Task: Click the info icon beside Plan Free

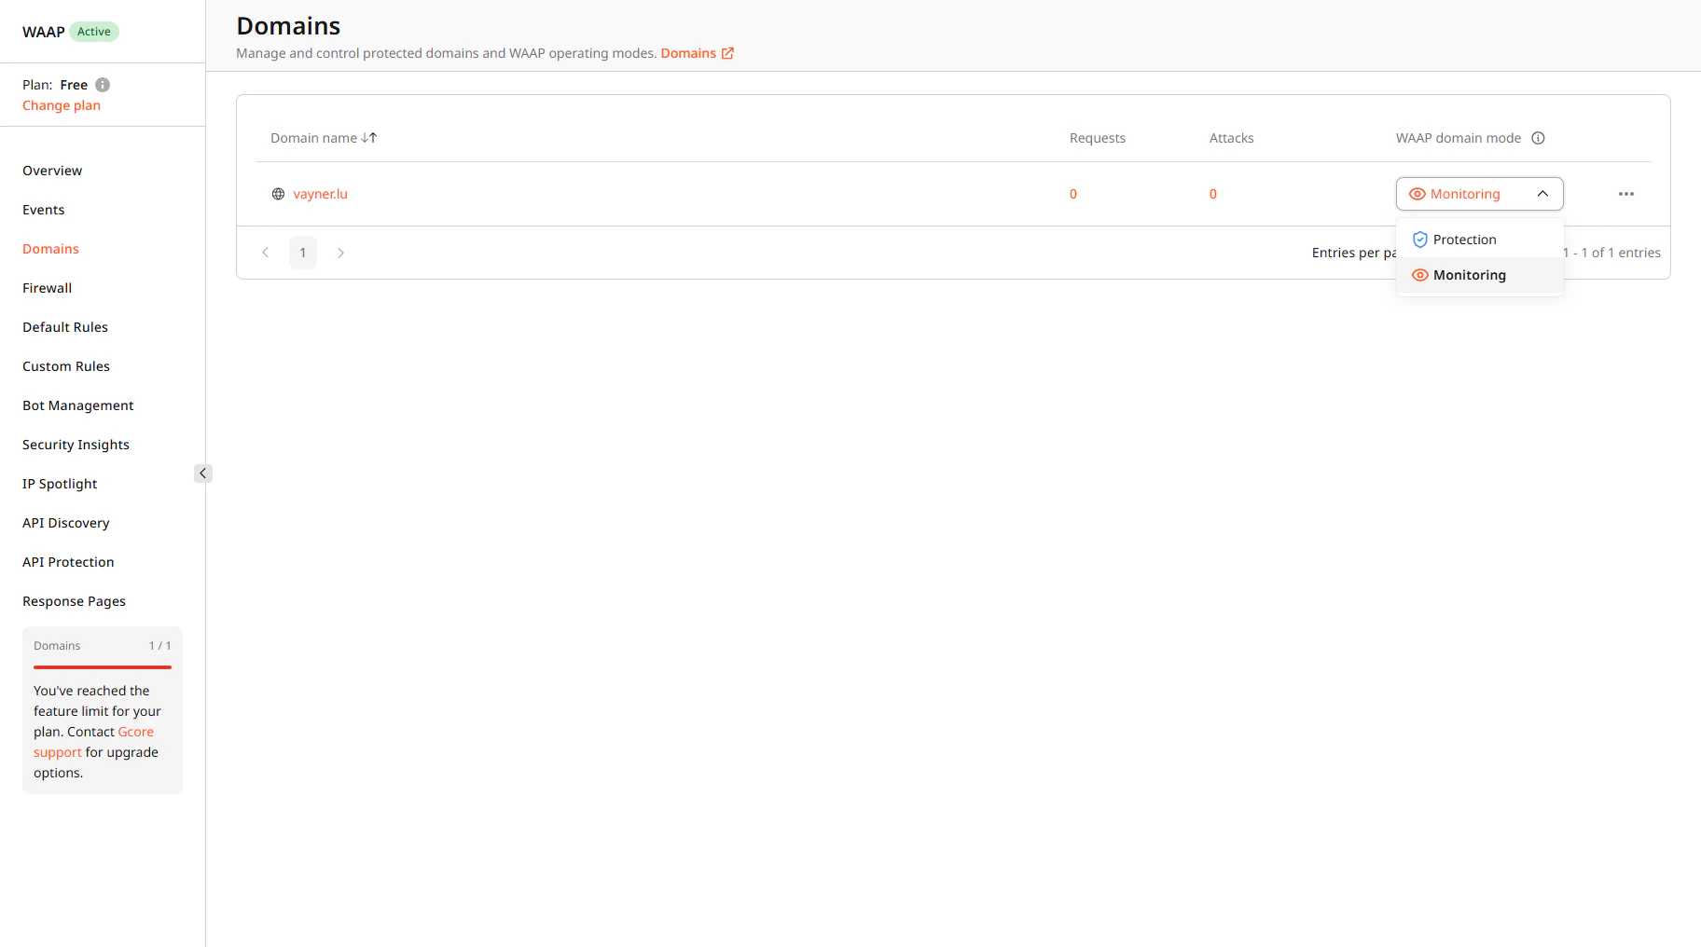Action: (x=104, y=84)
